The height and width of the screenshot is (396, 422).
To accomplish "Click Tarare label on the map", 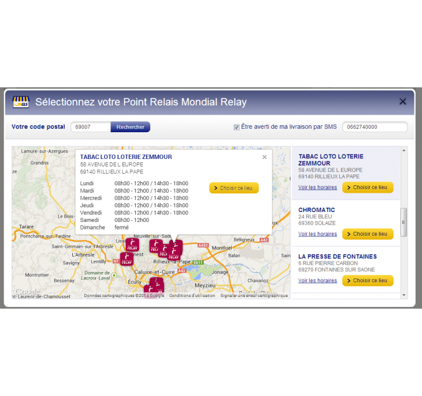I will [26, 227].
